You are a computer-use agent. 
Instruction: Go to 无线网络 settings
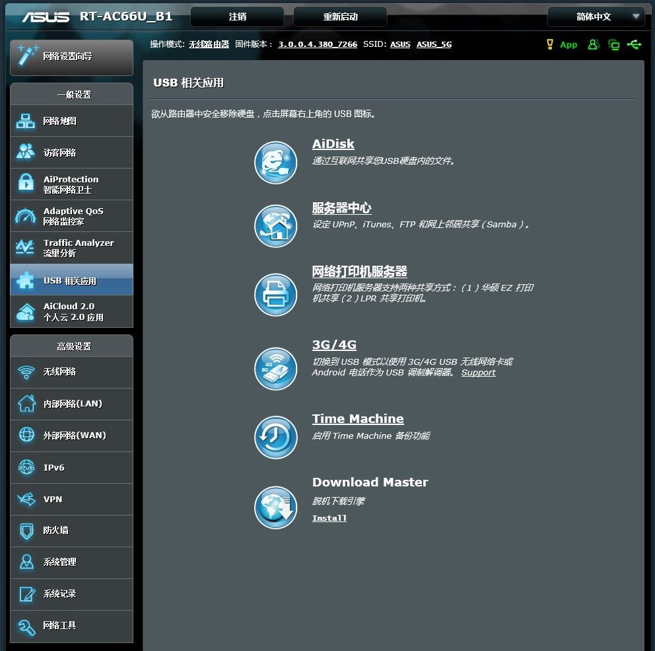coord(71,372)
